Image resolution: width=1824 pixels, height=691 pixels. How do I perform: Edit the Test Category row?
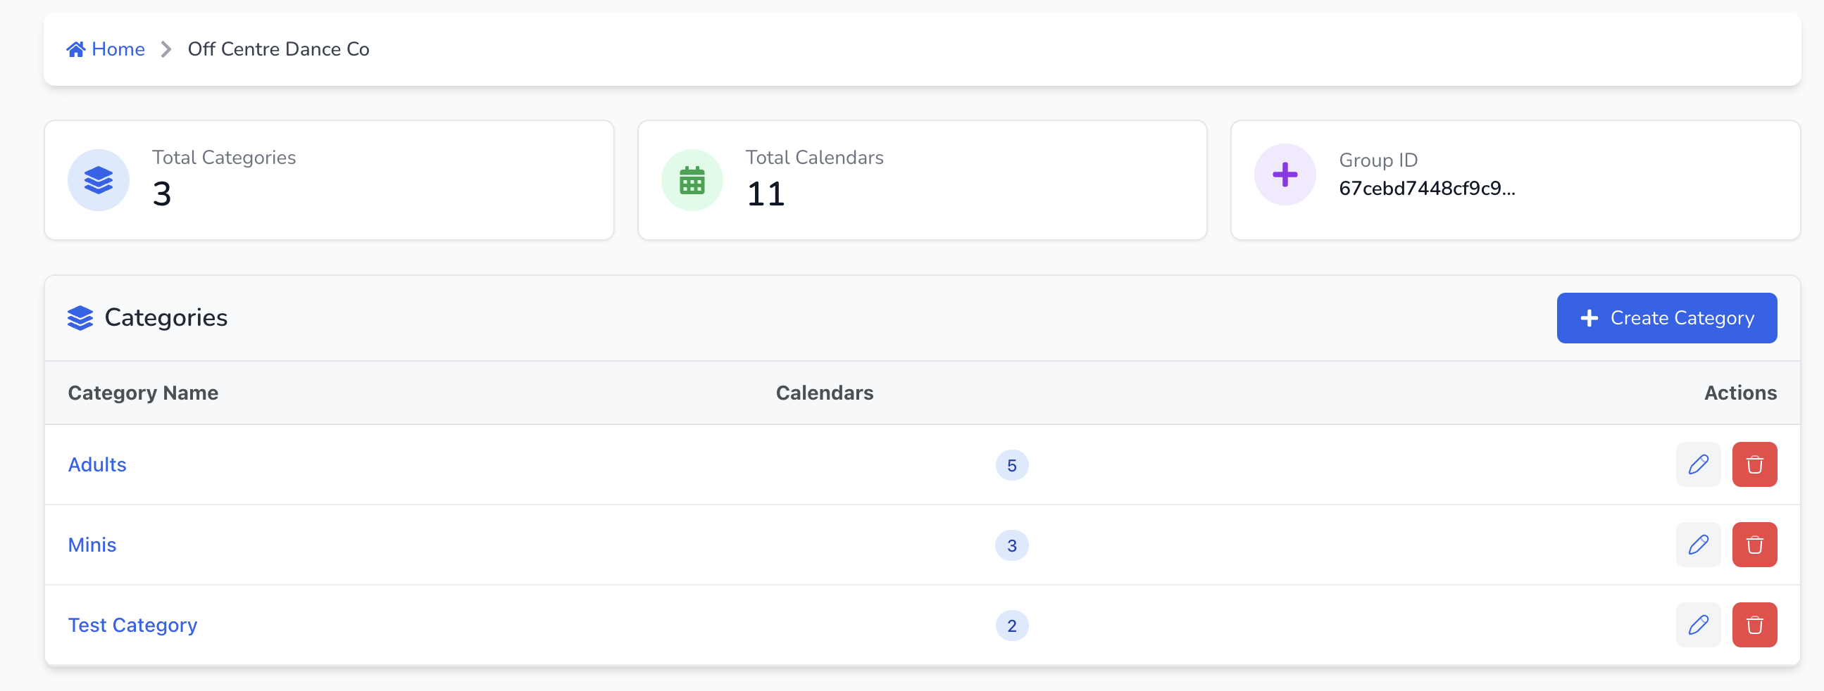pos(1697,626)
